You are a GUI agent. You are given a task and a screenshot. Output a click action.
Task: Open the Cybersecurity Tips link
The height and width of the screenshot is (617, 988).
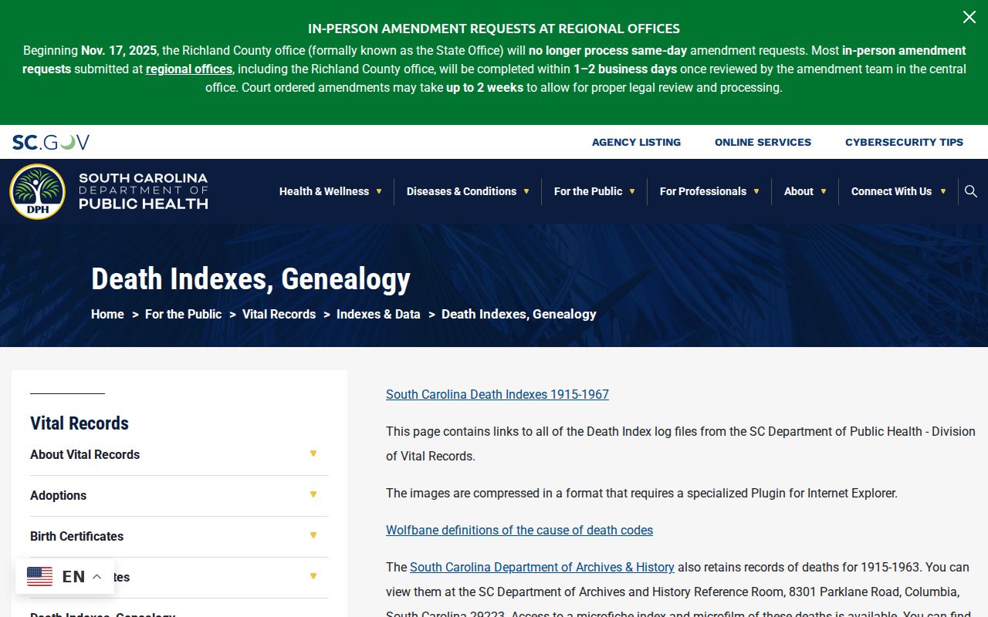pos(904,142)
